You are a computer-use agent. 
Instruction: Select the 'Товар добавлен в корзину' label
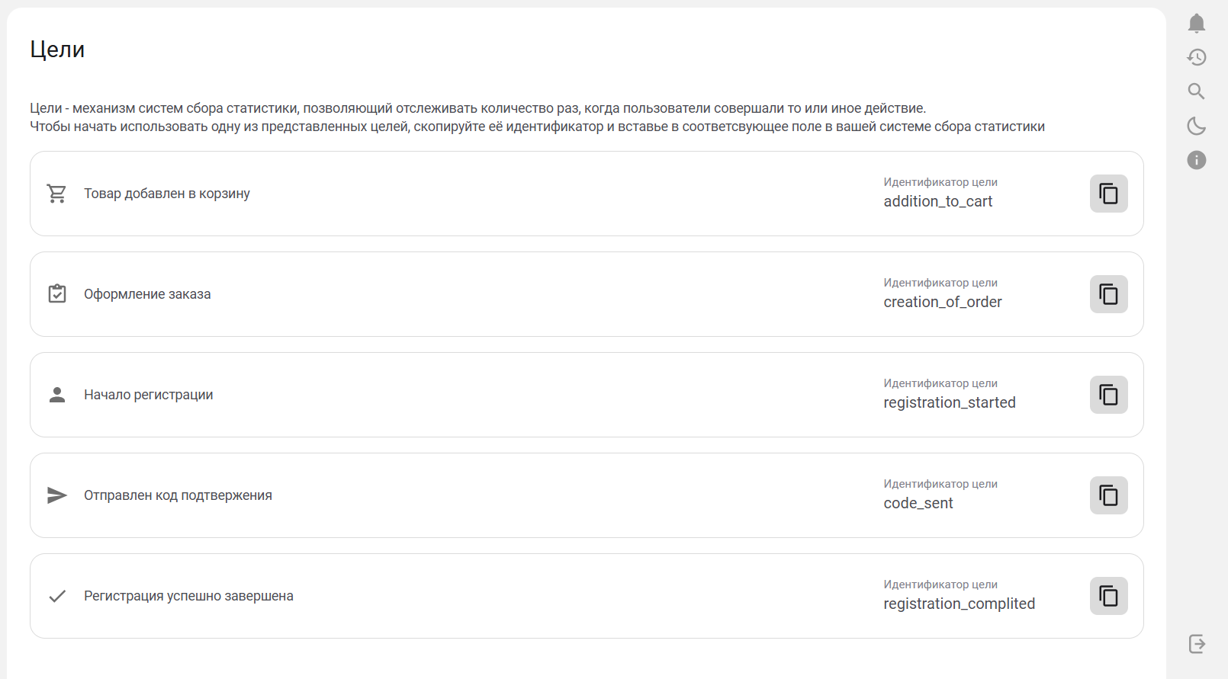[167, 194]
